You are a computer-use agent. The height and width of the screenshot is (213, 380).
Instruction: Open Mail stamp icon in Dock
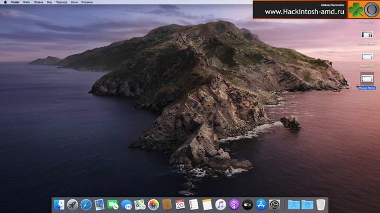click(99, 205)
